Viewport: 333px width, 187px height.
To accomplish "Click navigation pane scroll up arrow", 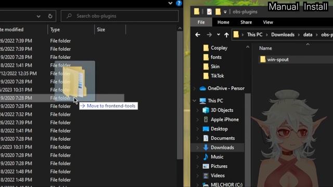I will point(248,47).
